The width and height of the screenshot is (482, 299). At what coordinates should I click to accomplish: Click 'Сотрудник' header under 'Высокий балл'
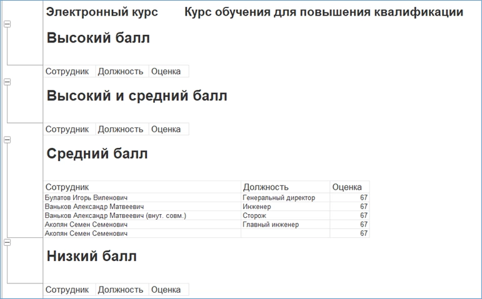click(x=69, y=71)
